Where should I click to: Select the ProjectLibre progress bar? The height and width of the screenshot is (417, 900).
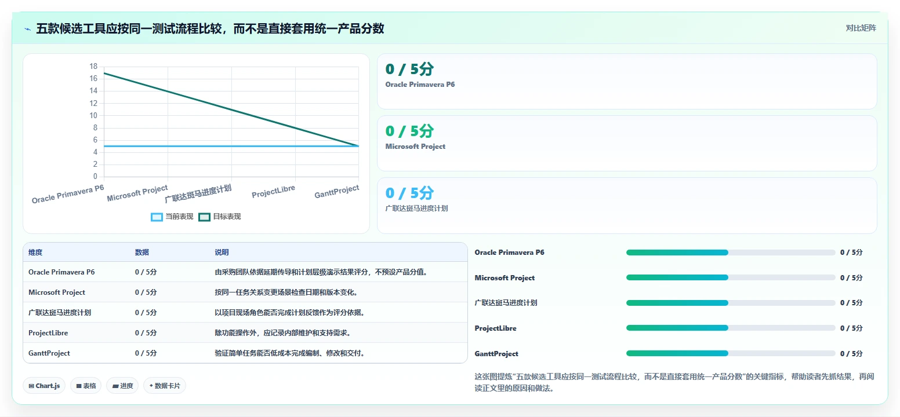point(731,328)
